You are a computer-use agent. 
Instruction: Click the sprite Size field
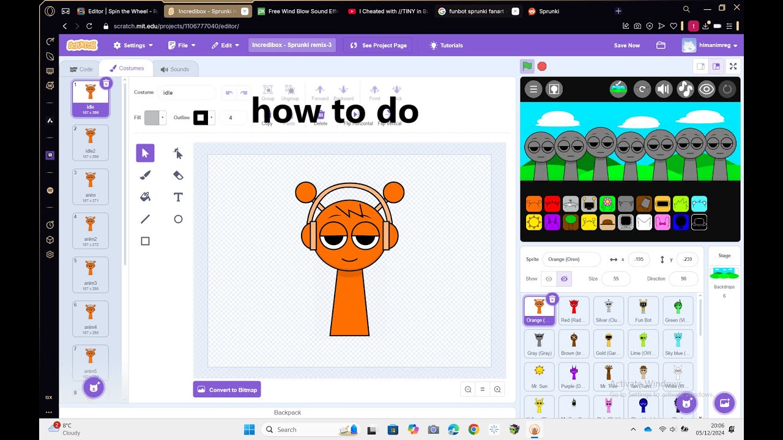tap(616, 279)
